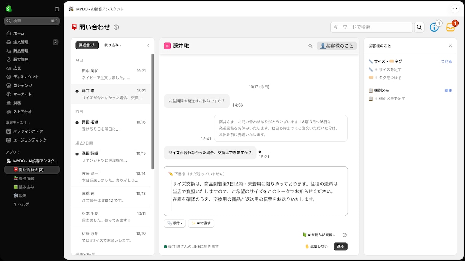Click + 個別メモを足す
Image resolution: width=465 pixels, height=261 pixels.
tap(387, 99)
